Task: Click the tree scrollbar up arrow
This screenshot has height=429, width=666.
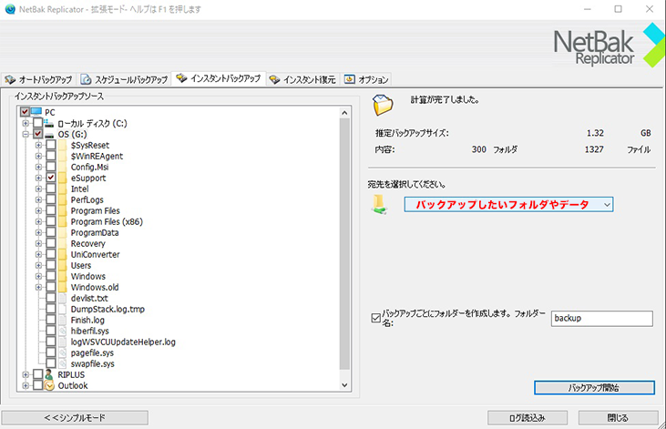Action: coord(344,113)
